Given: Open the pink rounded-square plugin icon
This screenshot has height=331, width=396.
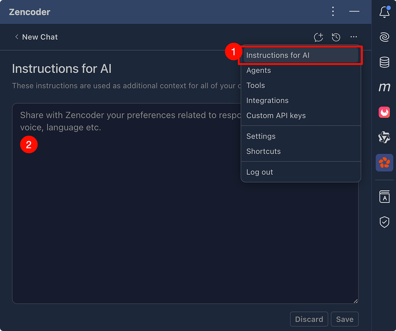Looking at the screenshot, I should tap(385, 113).
